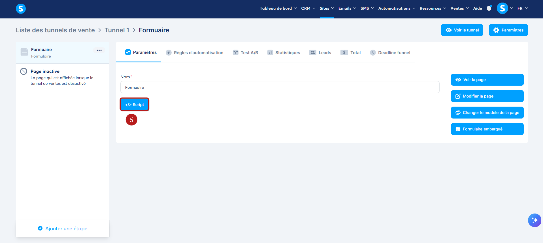Viewport: 543px width, 243px height.
Task: Click the Modifier la page button
Action: [x=487, y=96]
